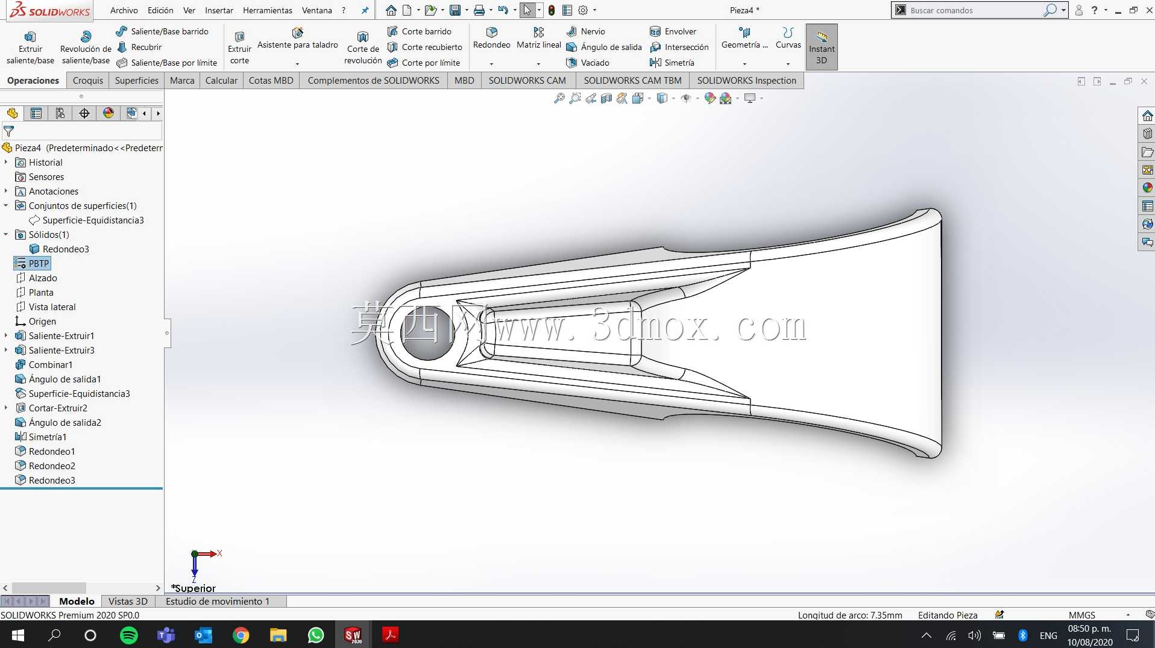
Task: Click Zoom to fit icon
Action: (559, 98)
